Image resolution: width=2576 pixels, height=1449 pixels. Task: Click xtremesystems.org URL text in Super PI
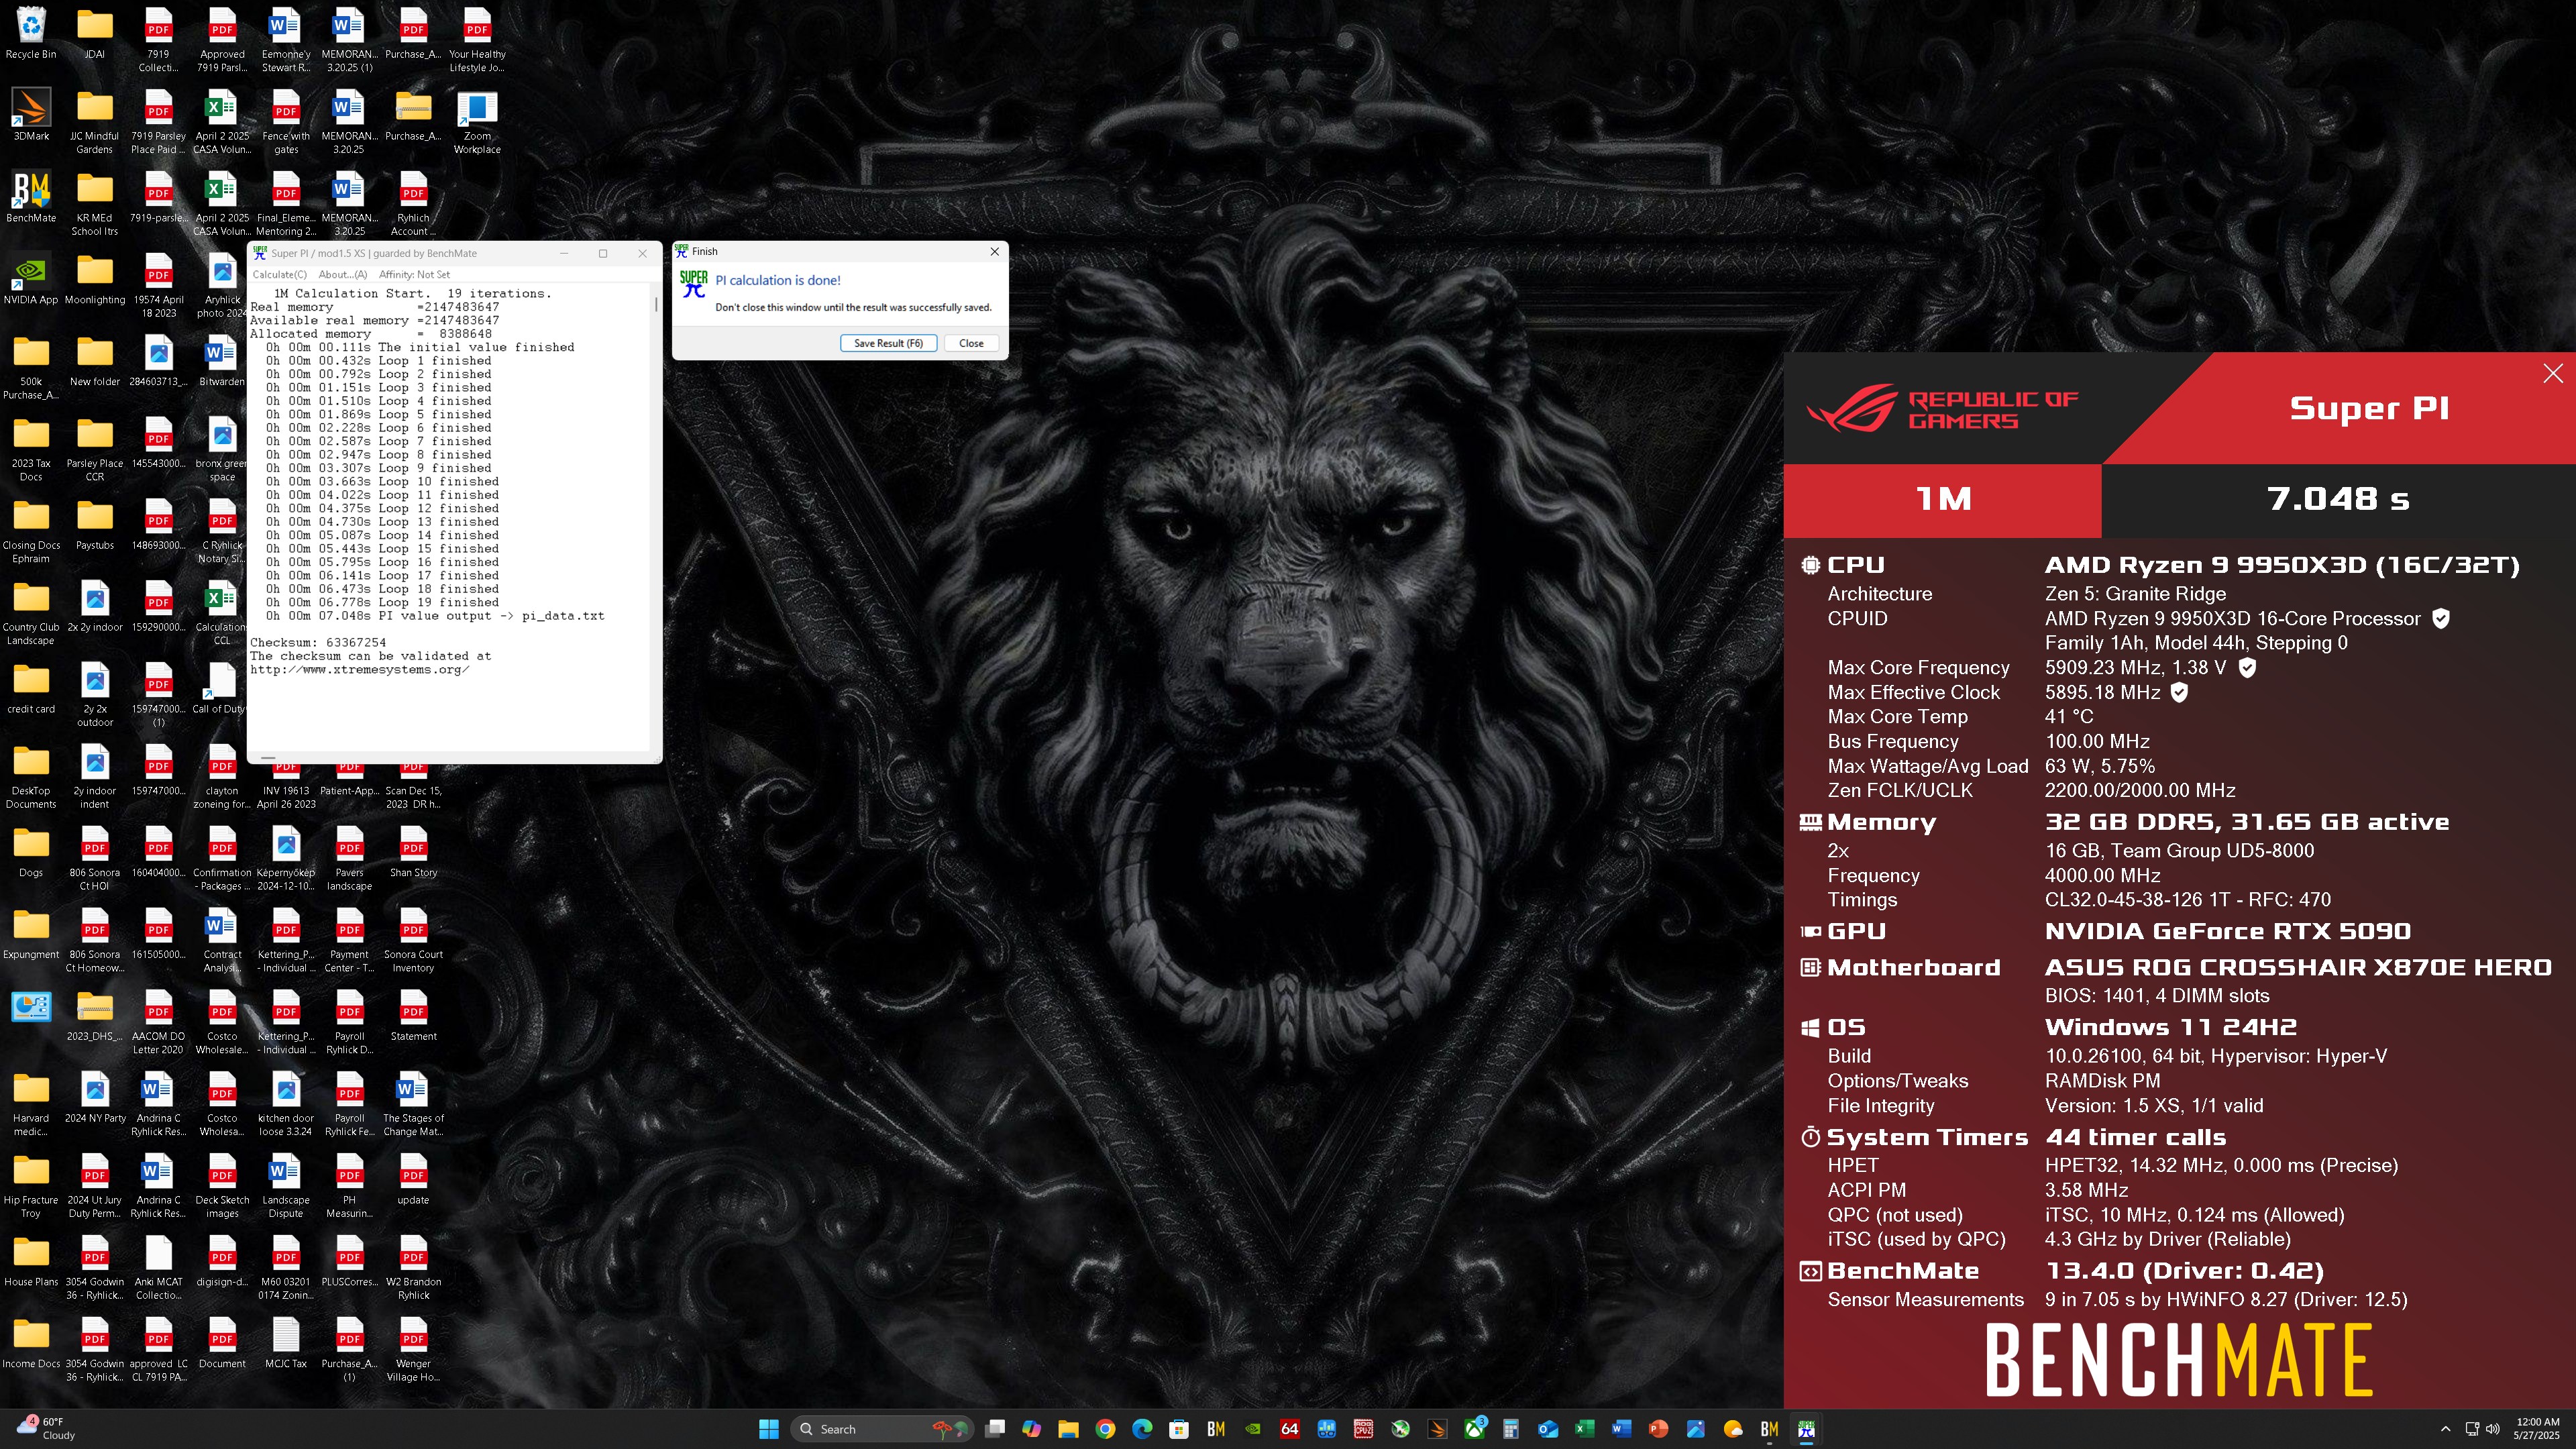point(360,669)
